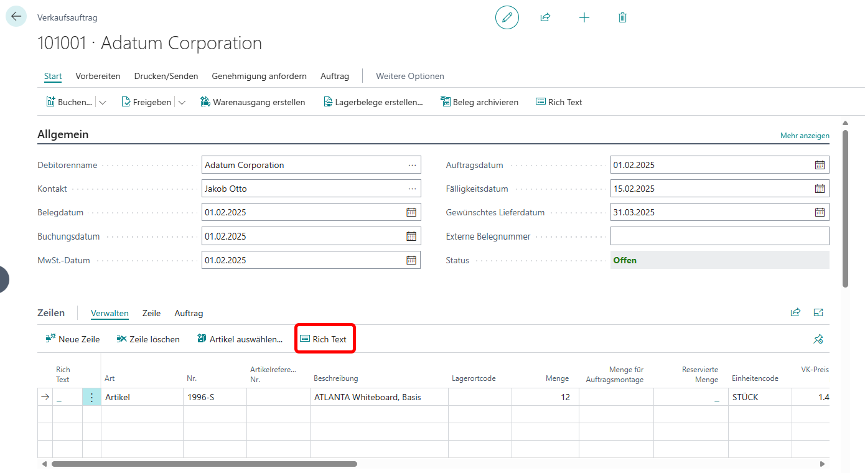Click the Externe Belegnummer input field

pos(719,236)
